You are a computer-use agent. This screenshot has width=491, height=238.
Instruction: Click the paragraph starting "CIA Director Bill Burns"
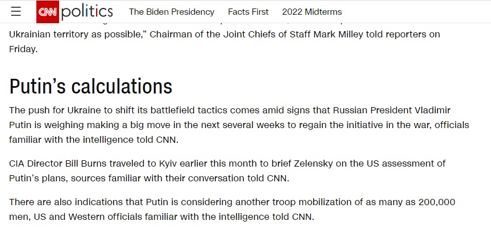coord(227,171)
